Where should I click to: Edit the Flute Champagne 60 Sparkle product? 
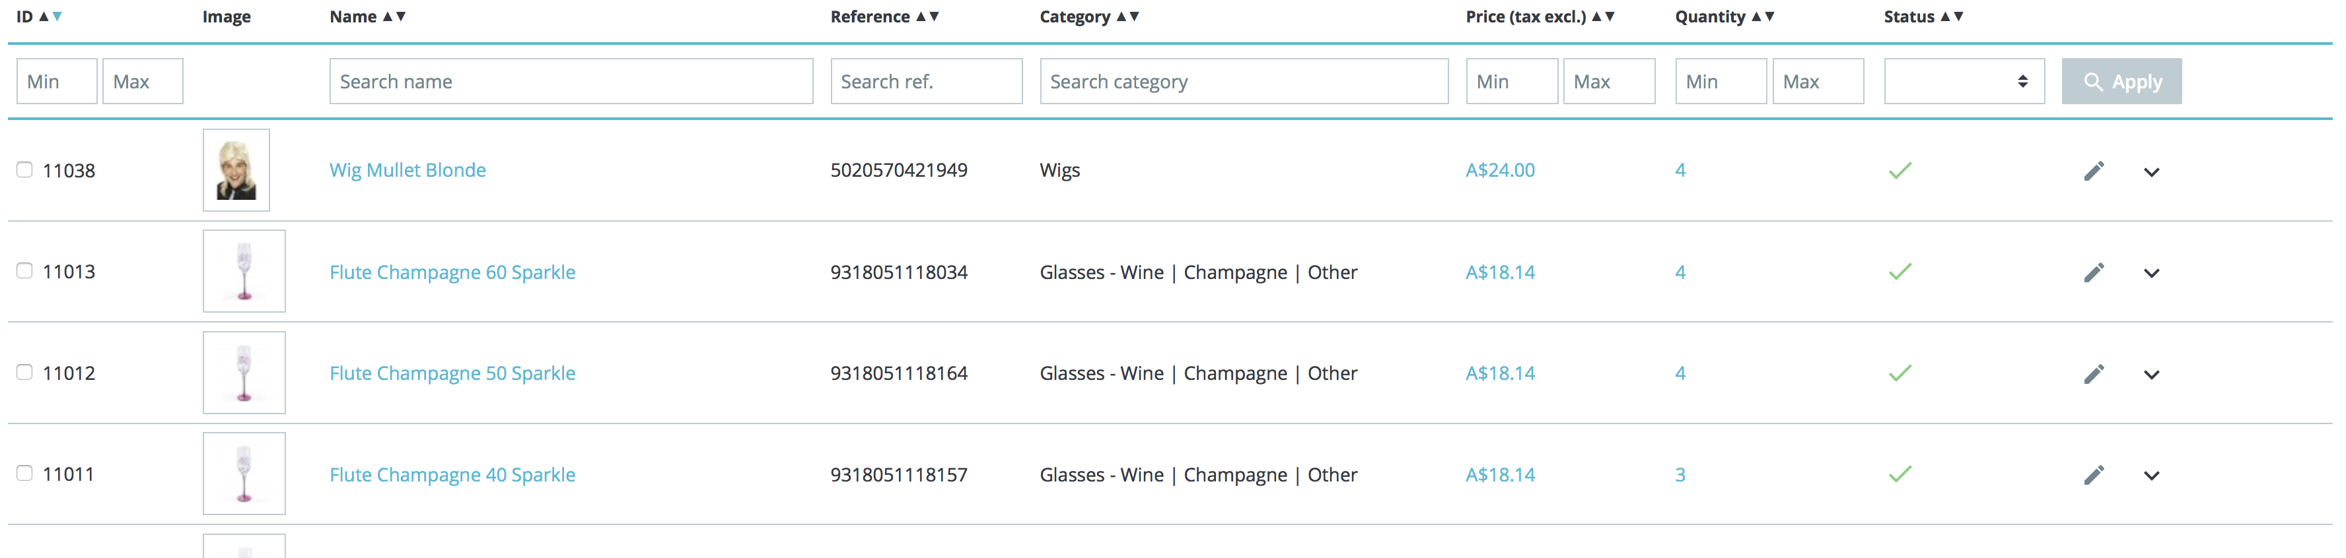click(2094, 272)
